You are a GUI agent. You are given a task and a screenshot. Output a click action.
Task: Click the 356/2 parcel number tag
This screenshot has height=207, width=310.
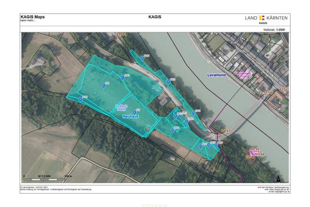tap(198, 111)
